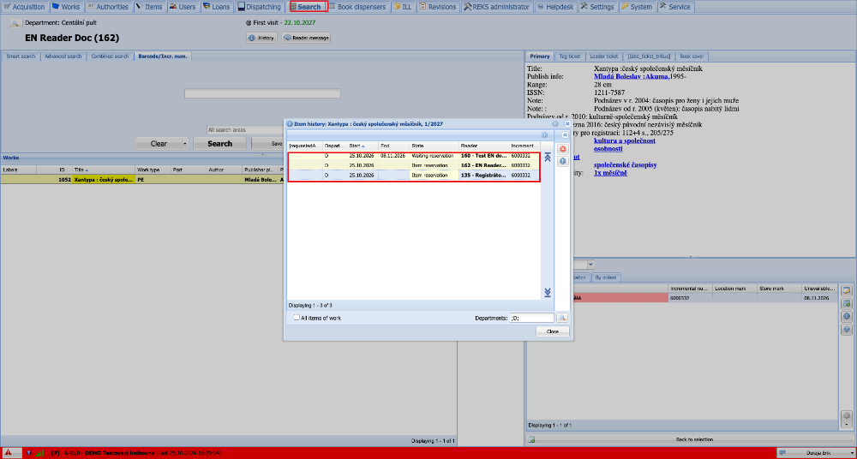Switch to the ILL tab
The height and width of the screenshot is (459, 857).
[402, 7]
